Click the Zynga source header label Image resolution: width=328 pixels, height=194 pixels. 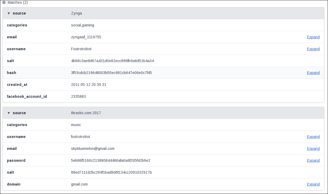19,13
